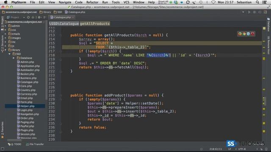Open in Opera browser icon

pos(252,34)
